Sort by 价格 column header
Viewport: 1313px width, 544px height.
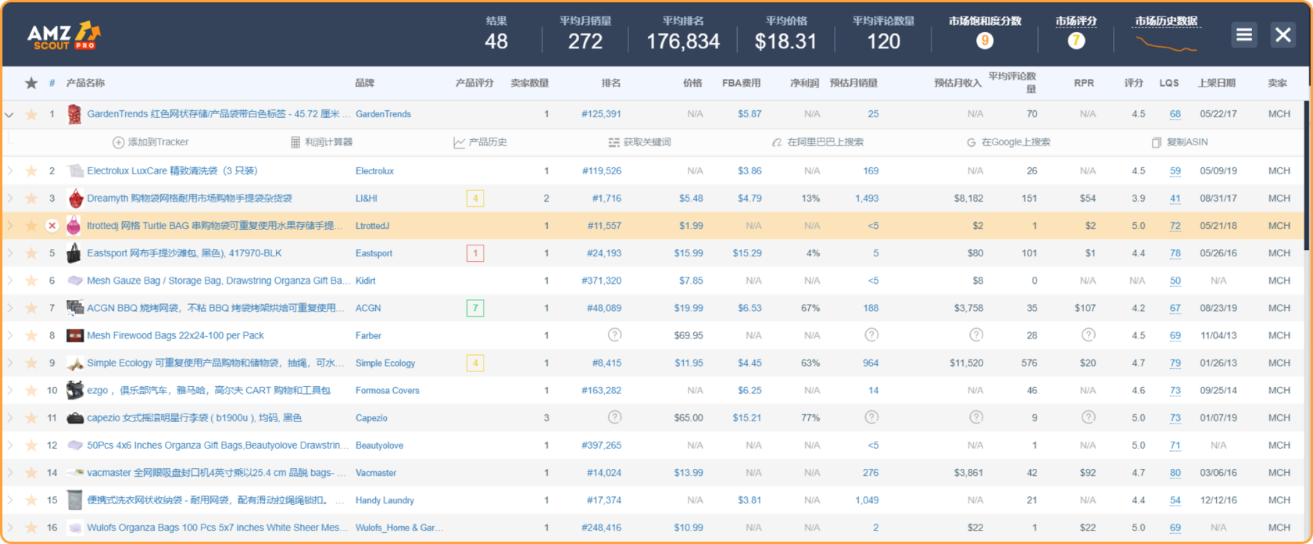click(692, 83)
